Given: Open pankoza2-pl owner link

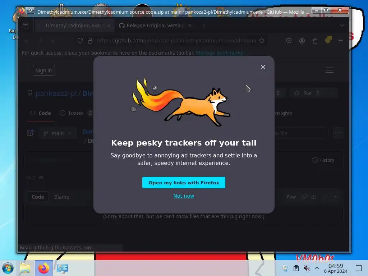Looking at the screenshot, I should [56, 93].
